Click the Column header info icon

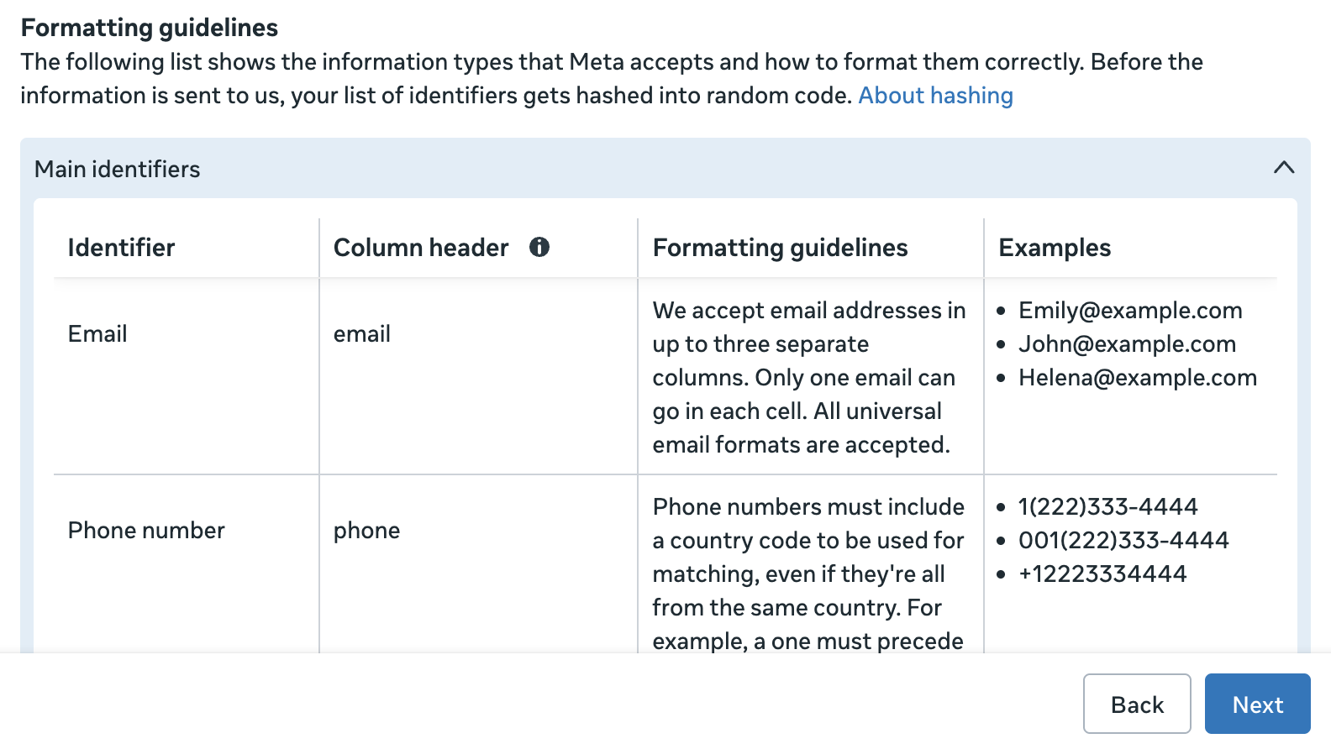pos(539,247)
